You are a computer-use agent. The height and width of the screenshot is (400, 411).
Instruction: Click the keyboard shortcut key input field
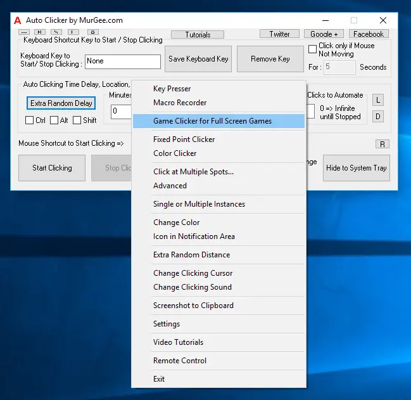(x=123, y=61)
